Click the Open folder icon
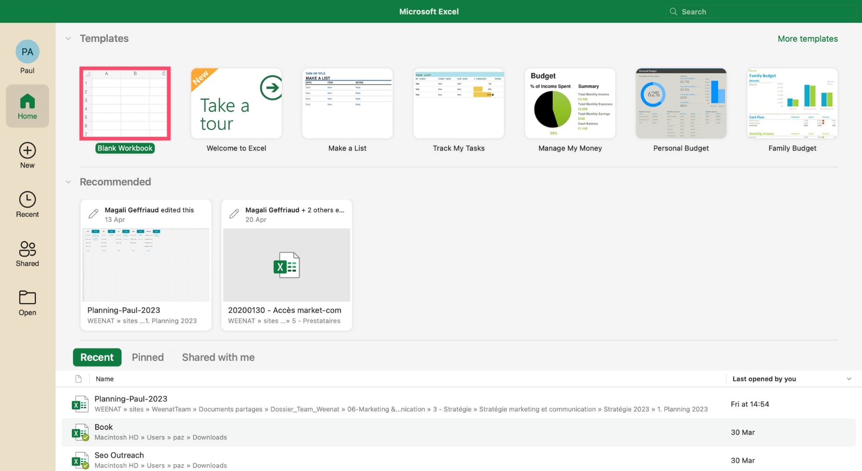 [27, 298]
